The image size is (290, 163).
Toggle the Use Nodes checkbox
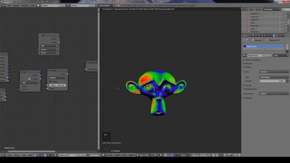point(88,155)
